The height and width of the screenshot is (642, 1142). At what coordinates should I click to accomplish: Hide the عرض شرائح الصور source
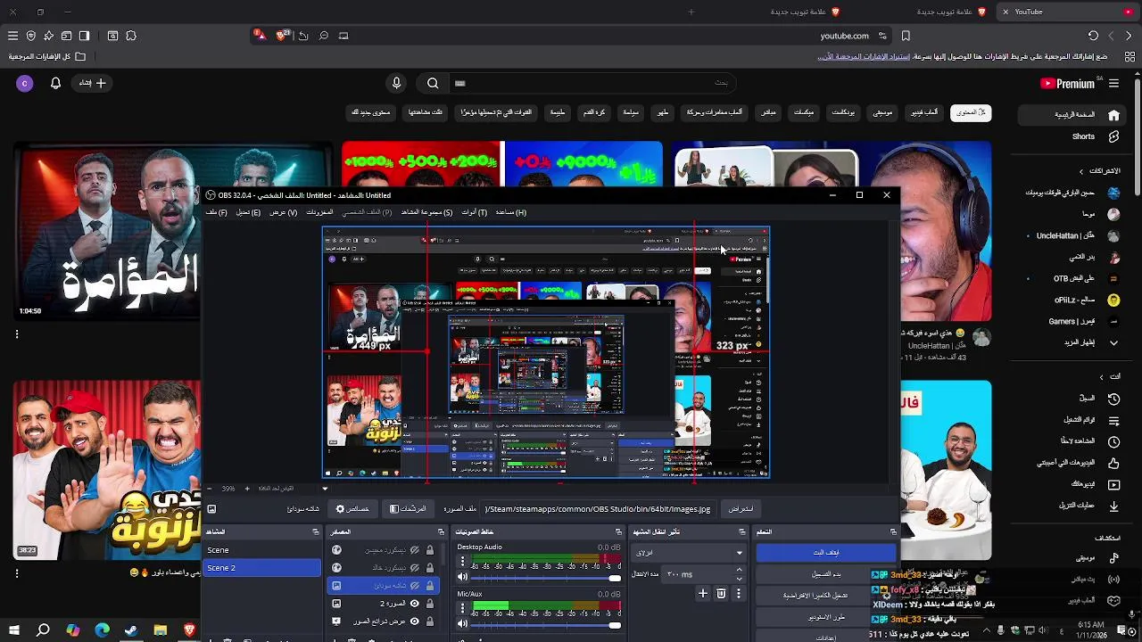pyautogui.click(x=414, y=621)
